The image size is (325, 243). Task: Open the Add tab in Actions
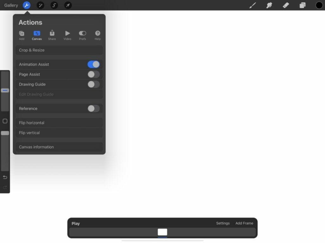tap(22, 35)
